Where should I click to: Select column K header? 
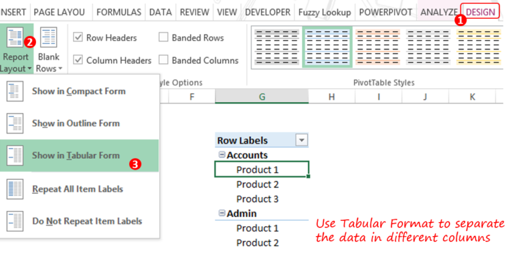[x=472, y=96]
